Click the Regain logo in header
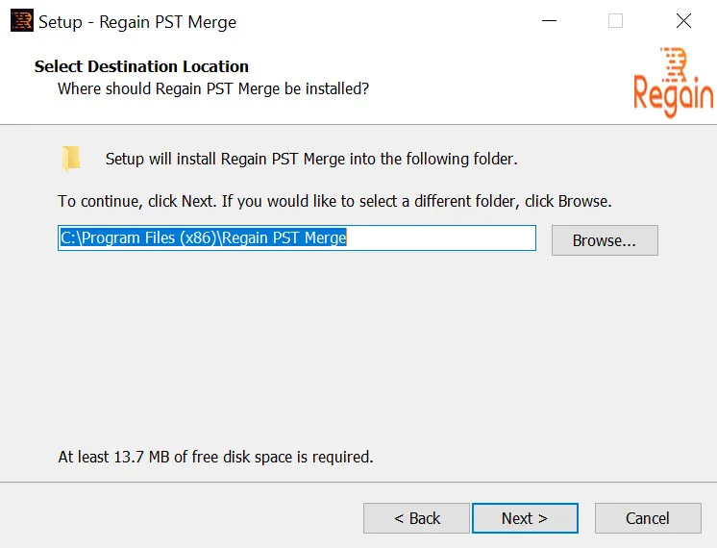The image size is (717, 548). click(673, 83)
